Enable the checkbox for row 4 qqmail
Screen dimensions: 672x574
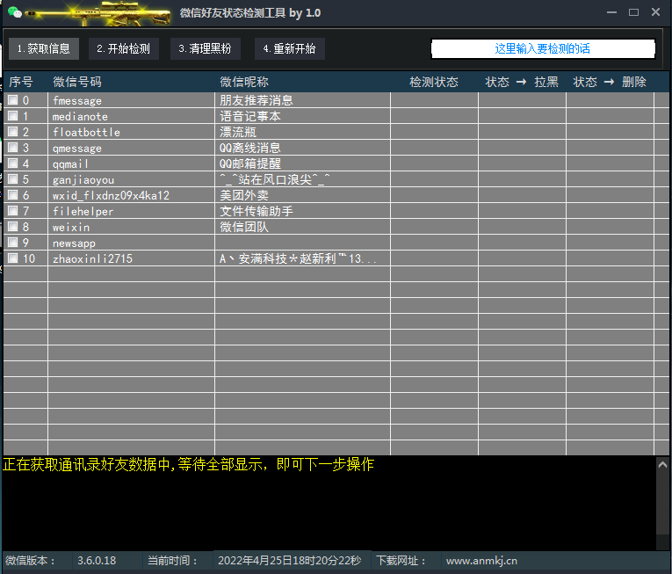(x=13, y=163)
